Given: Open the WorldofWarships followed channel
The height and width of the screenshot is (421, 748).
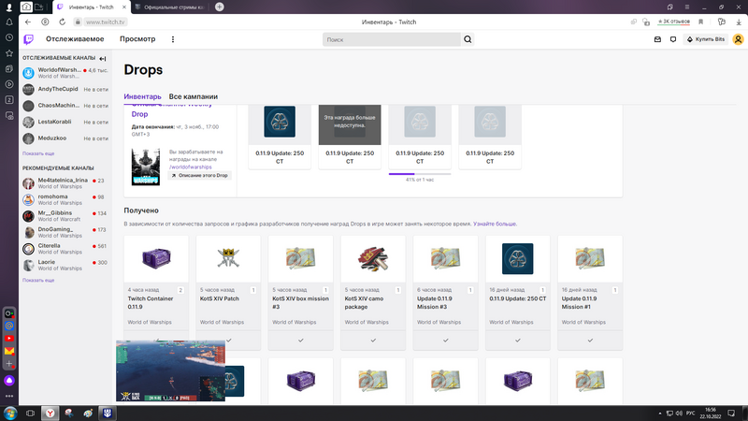Looking at the screenshot, I should pos(65,73).
